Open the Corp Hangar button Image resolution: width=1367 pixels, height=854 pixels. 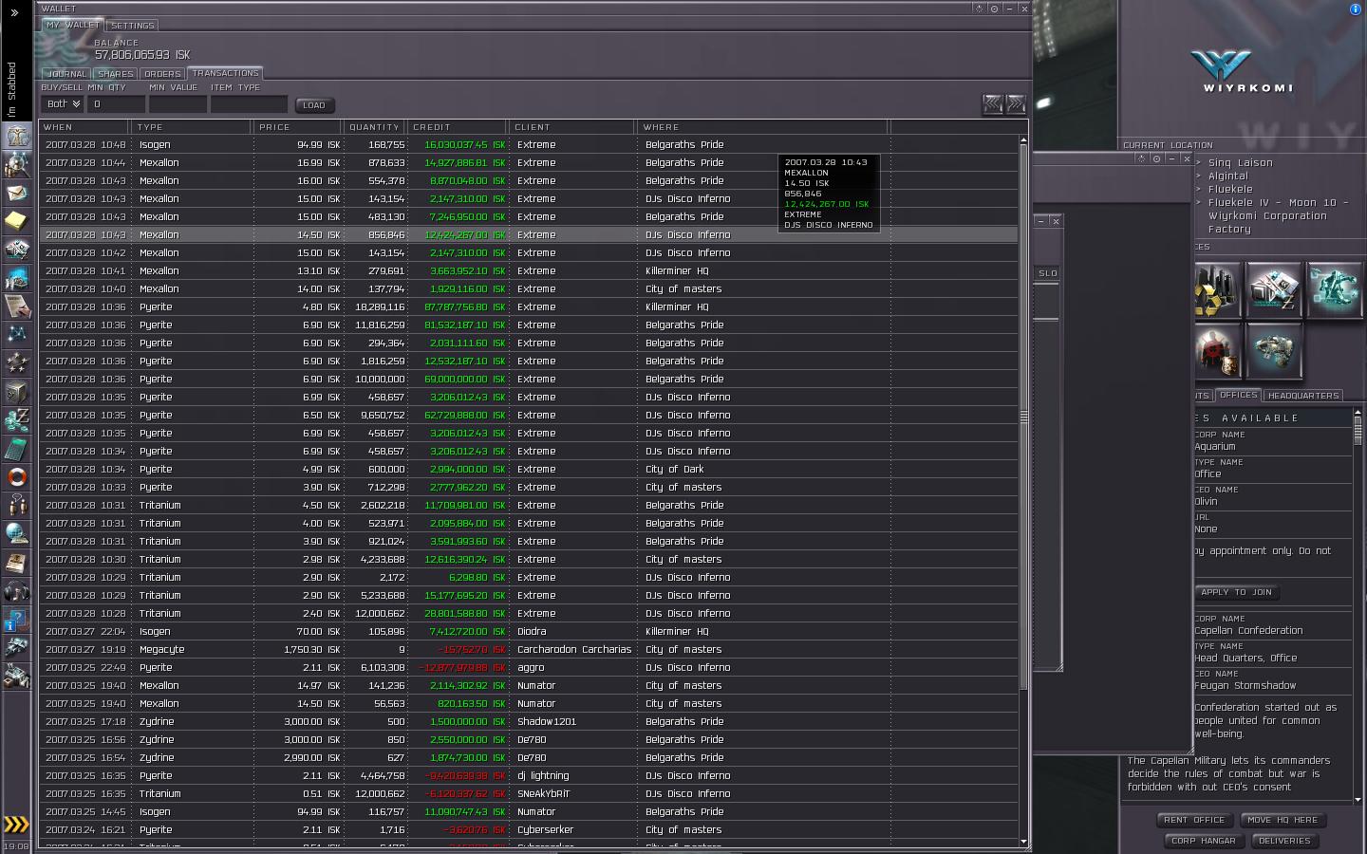pyautogui.click(x=1203, y=841)
